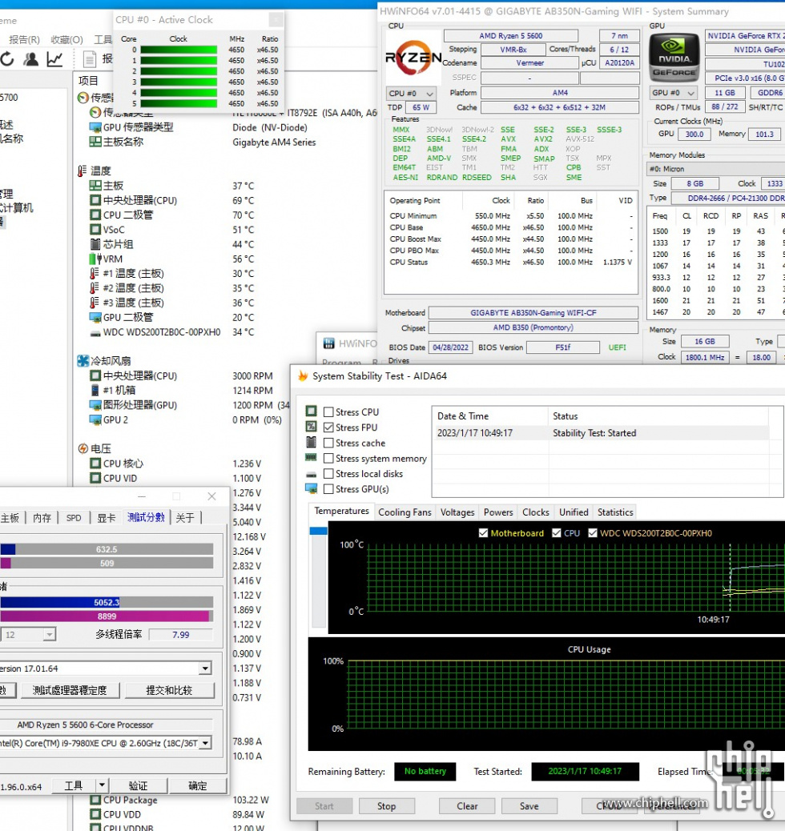Screen dimensions: 785x831
Task: Click the memory module icon beside Stress system memory
Action: tap(312, 457)
